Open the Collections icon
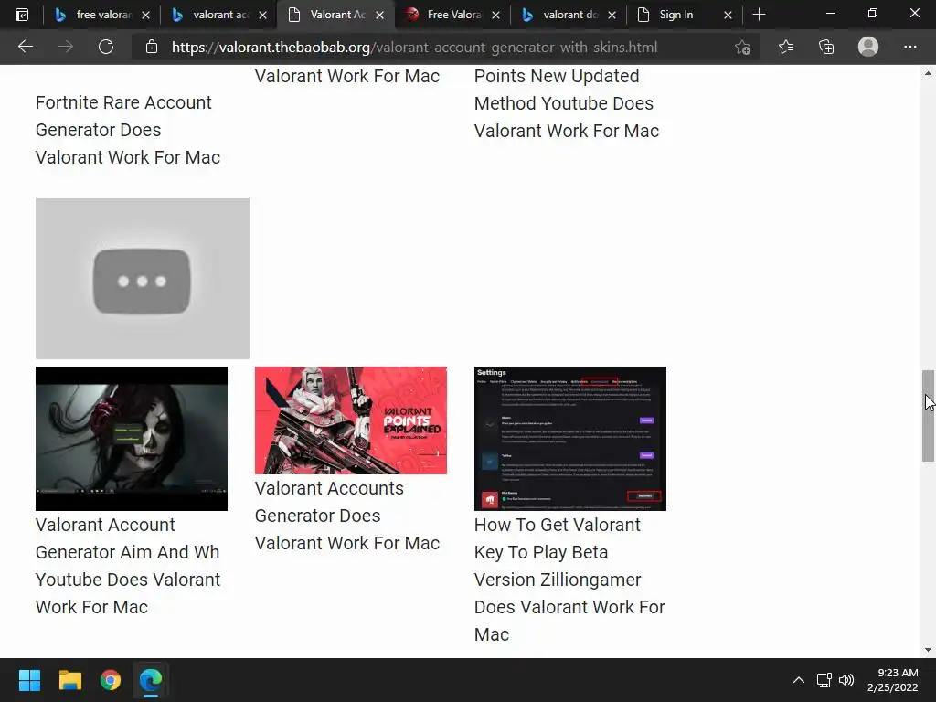Image resolution: width=936 pixels, height=702 pixels. point(826,47)
